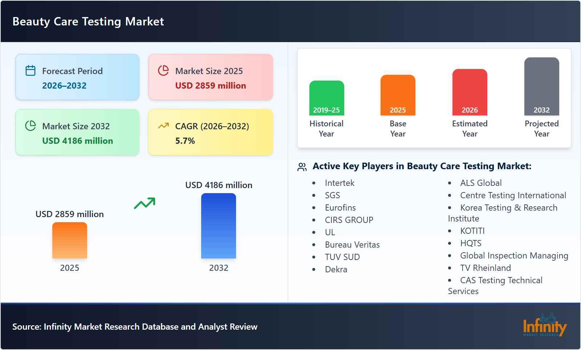Click 'TUV SUD' in the players list

[x=342, y=257]
